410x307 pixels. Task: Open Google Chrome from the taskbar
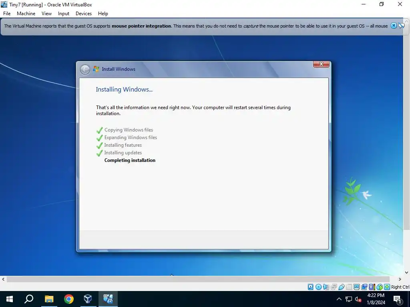pyautogui.click(x=69, y=299)
